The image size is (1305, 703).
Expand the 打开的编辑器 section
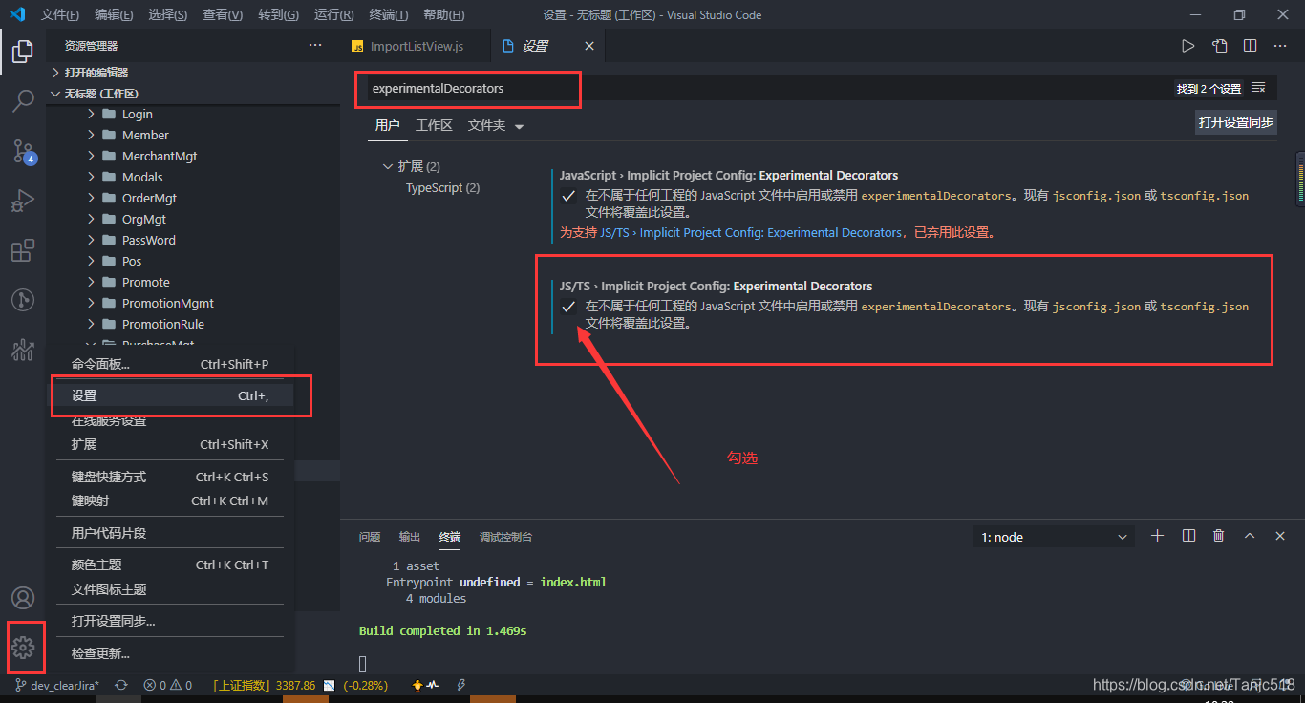193,73
